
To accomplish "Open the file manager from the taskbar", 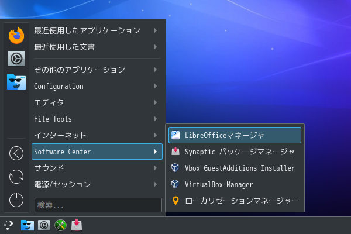I will 27,225.
